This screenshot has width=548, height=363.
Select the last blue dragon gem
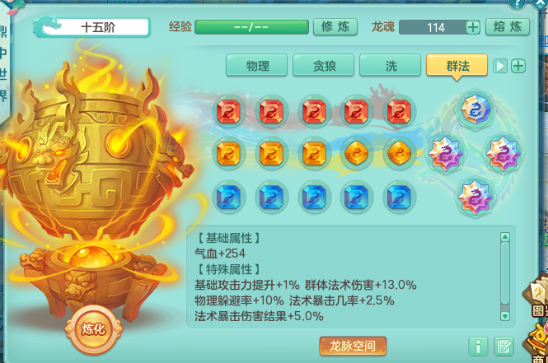399,197
